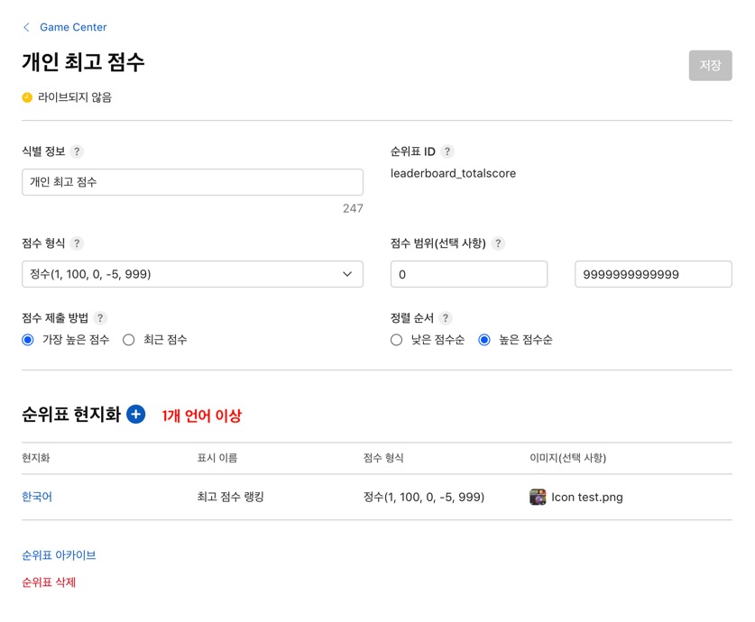Click the 순위표 아카이브 link
755x622 pixels.
(59, 555)
